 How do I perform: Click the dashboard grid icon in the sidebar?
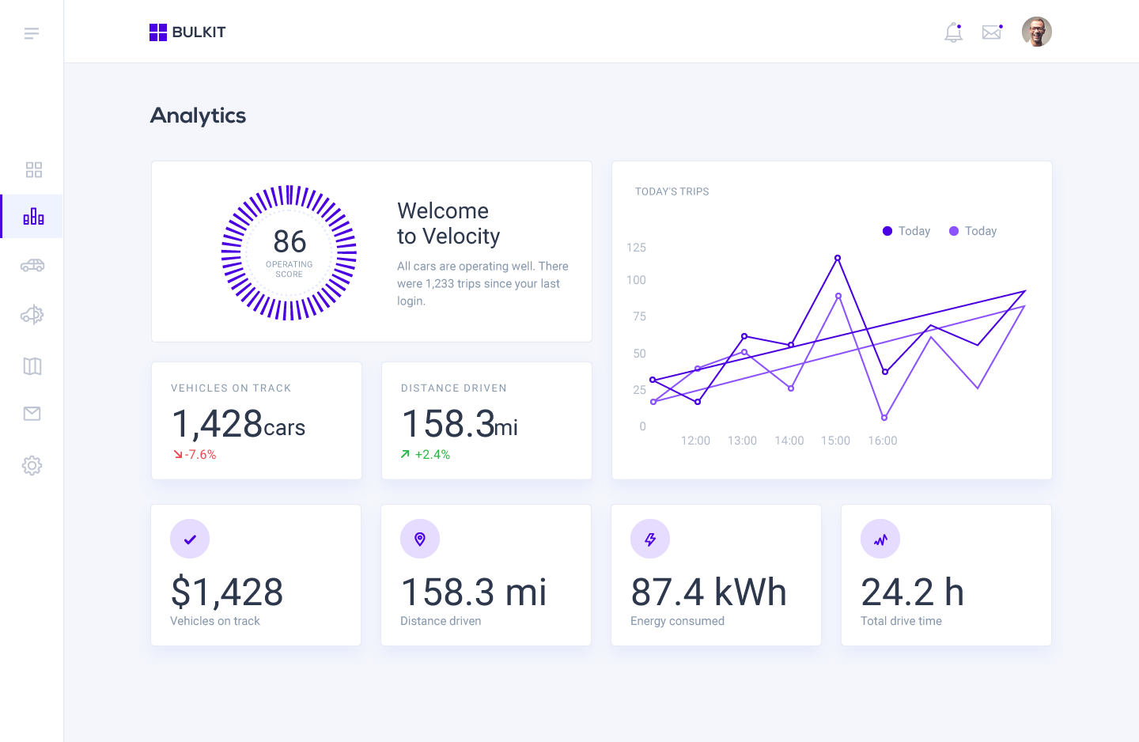pyautogui.click(x=33, y=170)
